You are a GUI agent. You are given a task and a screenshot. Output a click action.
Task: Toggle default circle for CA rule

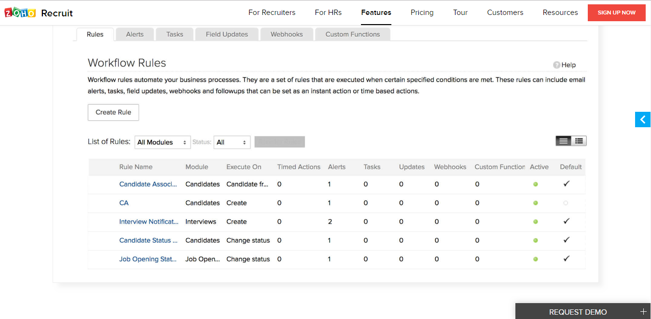[566, 203]
